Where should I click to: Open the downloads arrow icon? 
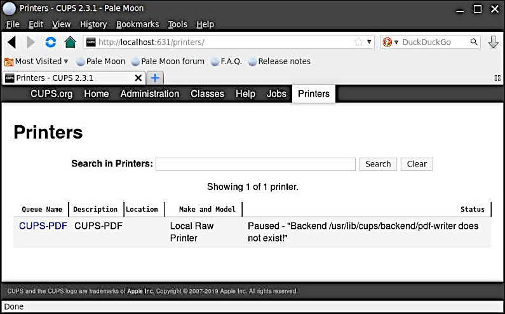(493, 42)
